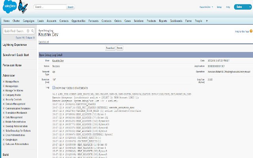
Task: Click into the header Search field
Action: 50,7
